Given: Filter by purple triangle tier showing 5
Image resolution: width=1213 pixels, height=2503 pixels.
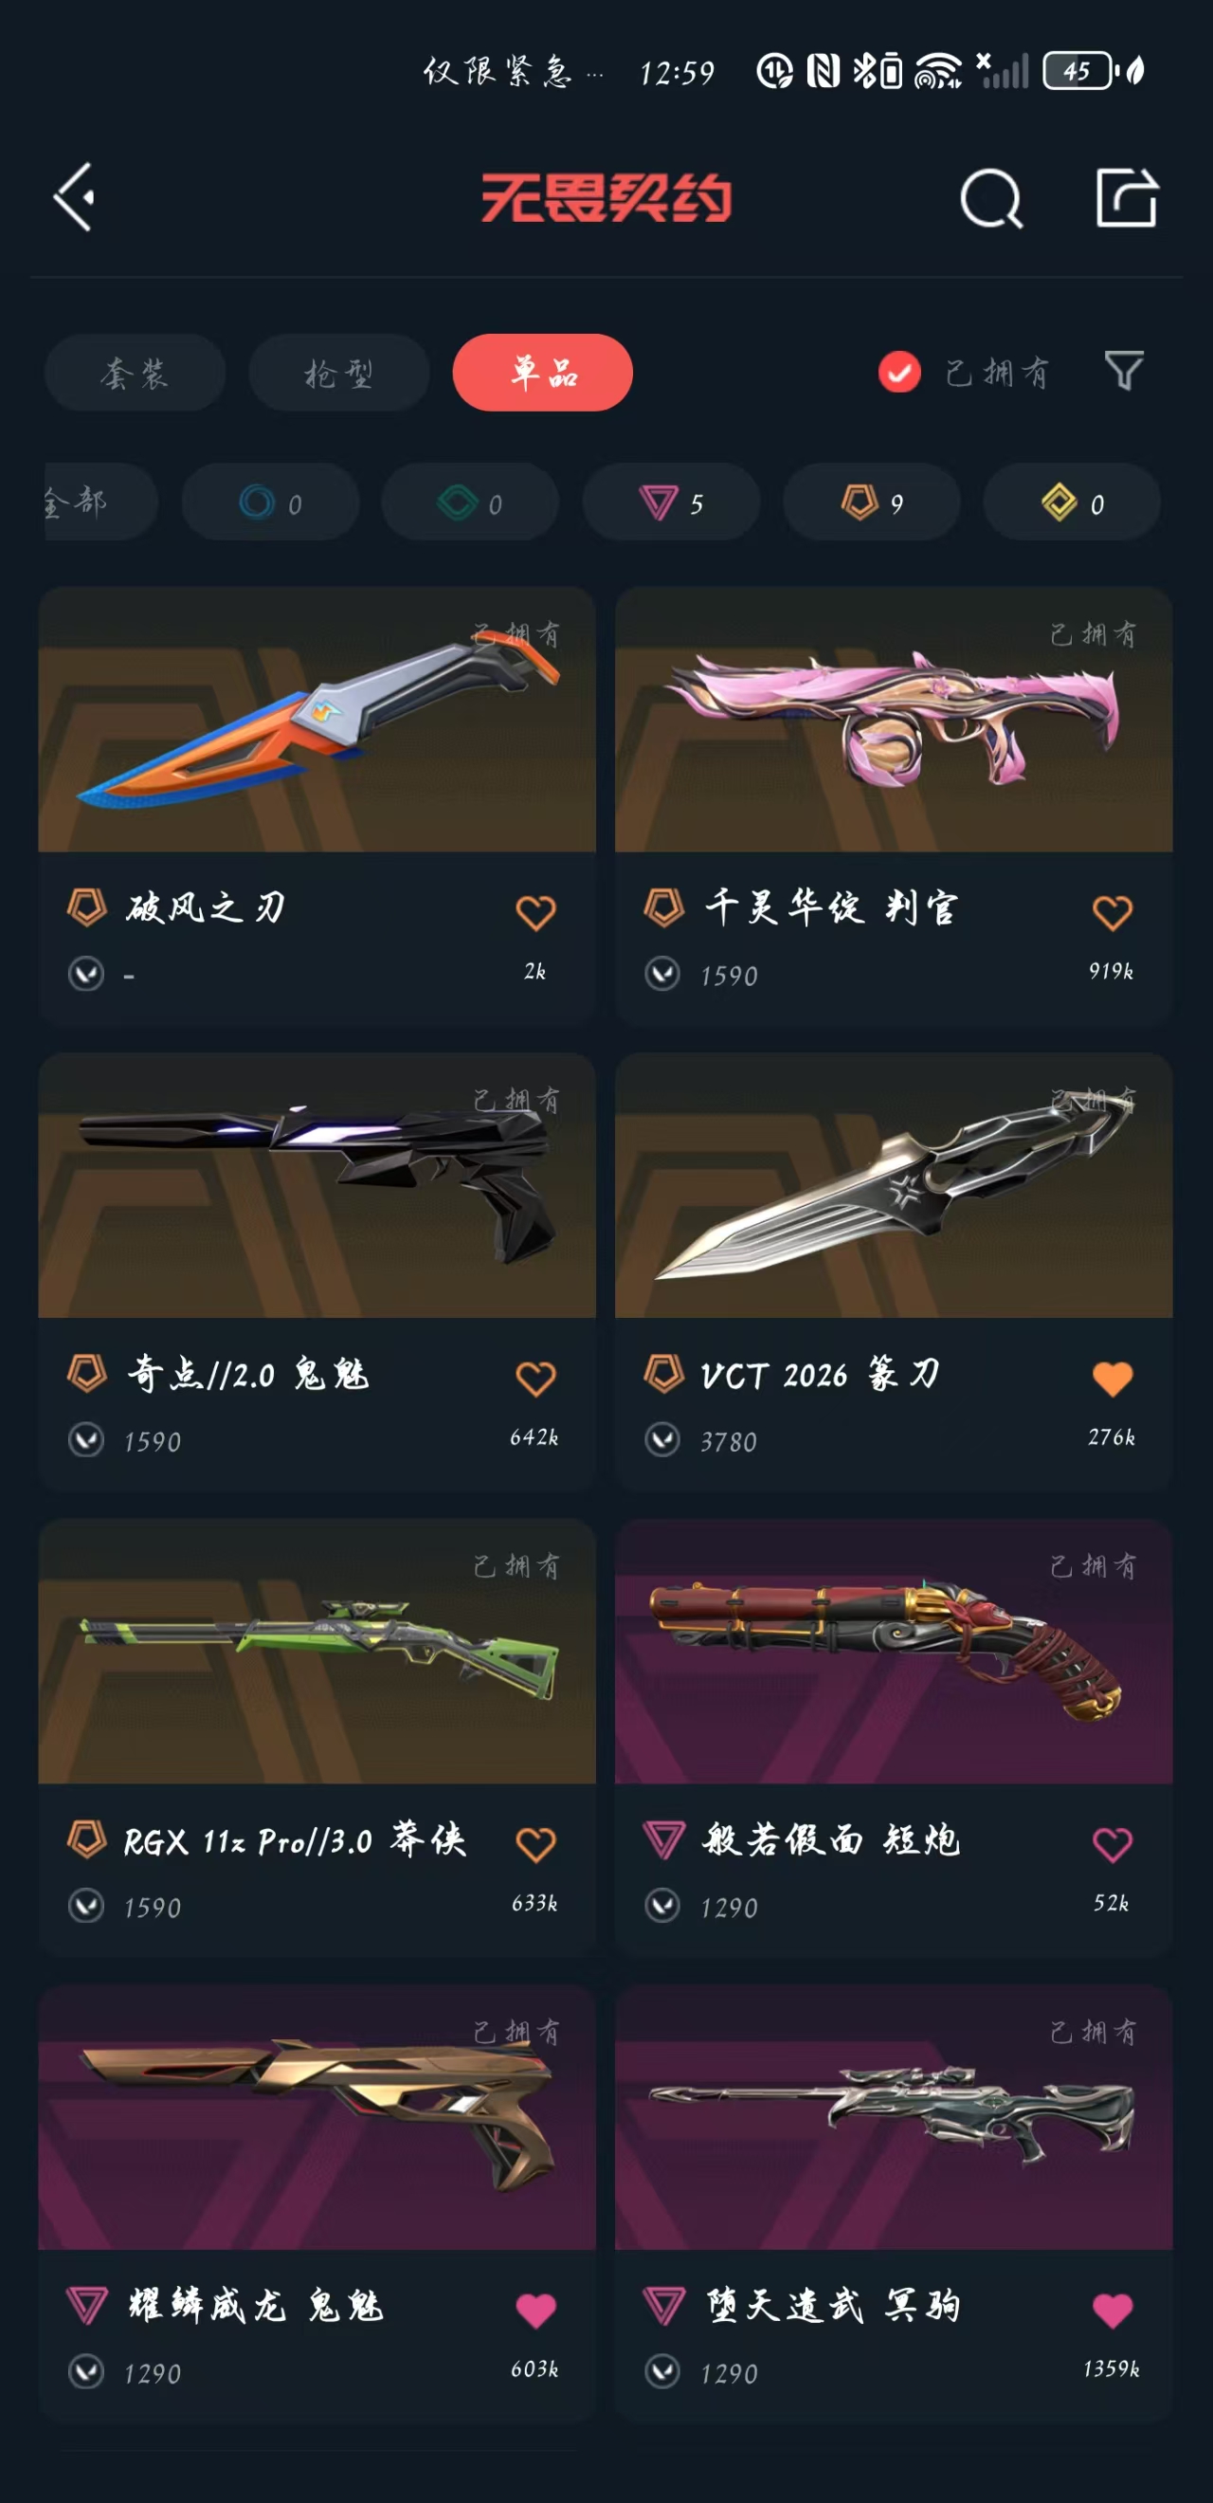Looking at the screenshot, I should pyautogui.click(x=671, y=502).
